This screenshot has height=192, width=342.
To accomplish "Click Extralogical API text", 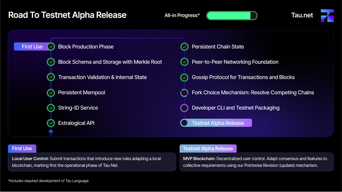I will tap(76, 123).
